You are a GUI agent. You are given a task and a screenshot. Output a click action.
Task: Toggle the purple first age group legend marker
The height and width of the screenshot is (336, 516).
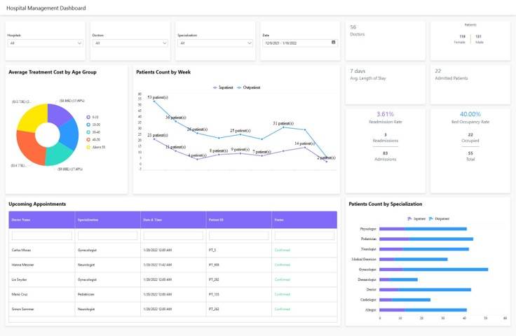pyautogui.click(x=88, y=118)
